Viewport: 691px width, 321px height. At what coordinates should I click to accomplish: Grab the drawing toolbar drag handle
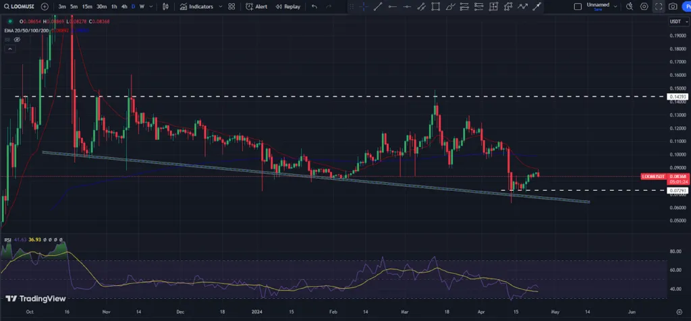tap(352, 7)
